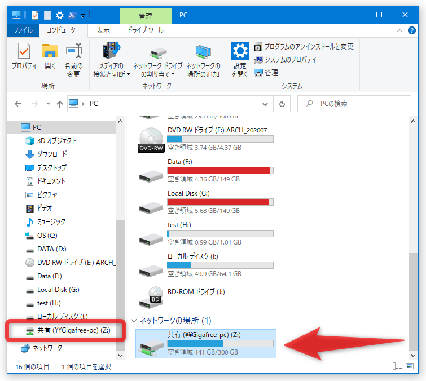This screenshot has height=381, width=426.
Task: Refresh the PC view
Action: tap(282, 104)
